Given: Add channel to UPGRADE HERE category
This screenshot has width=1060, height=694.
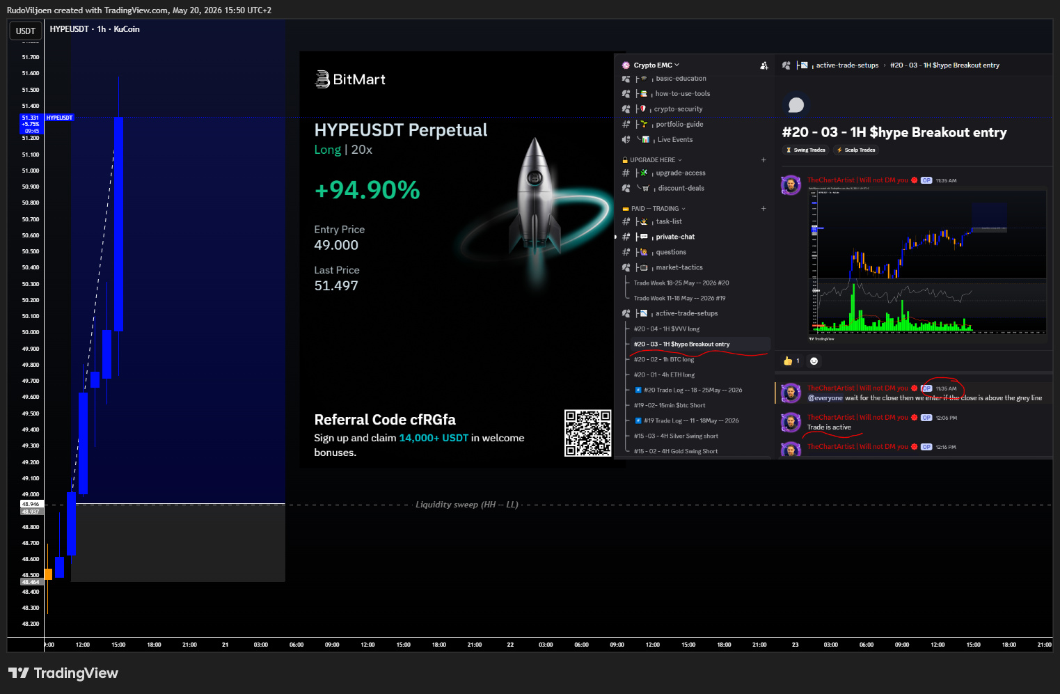Looking at the screenshot, I should (764, 160).
